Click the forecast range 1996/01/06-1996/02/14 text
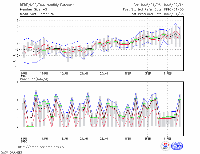Screen dimensions: 200x154 click(158, 5)
